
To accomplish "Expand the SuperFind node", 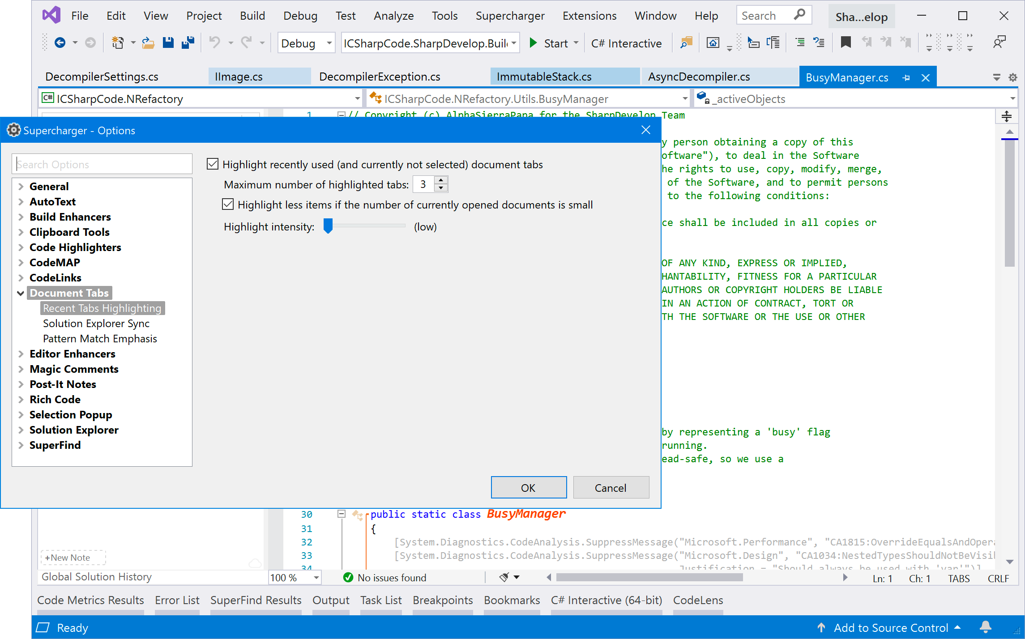I will [21, 445].
